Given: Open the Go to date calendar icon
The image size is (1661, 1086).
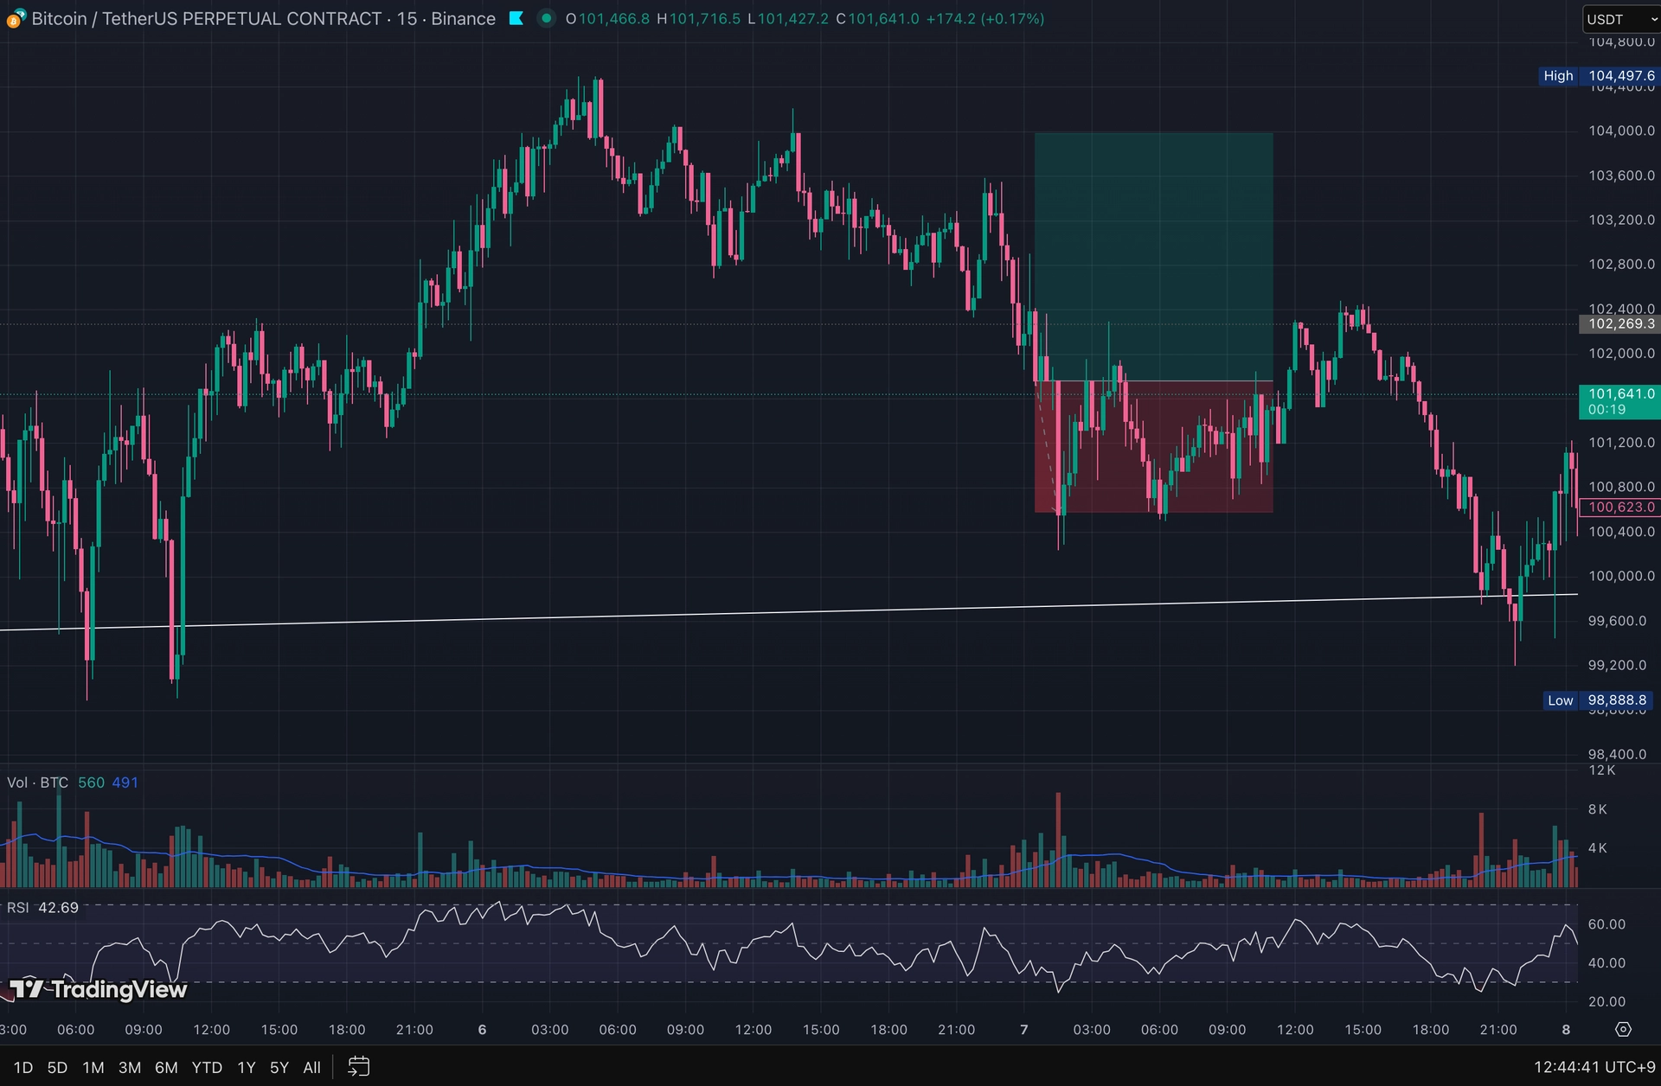Looking at the screenshot, I should pyautogui.click(x=358, y=1067).
